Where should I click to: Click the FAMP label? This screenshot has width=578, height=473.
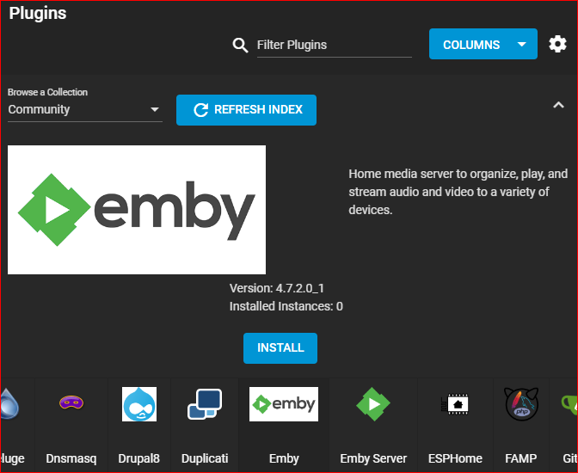click(521, 458)
